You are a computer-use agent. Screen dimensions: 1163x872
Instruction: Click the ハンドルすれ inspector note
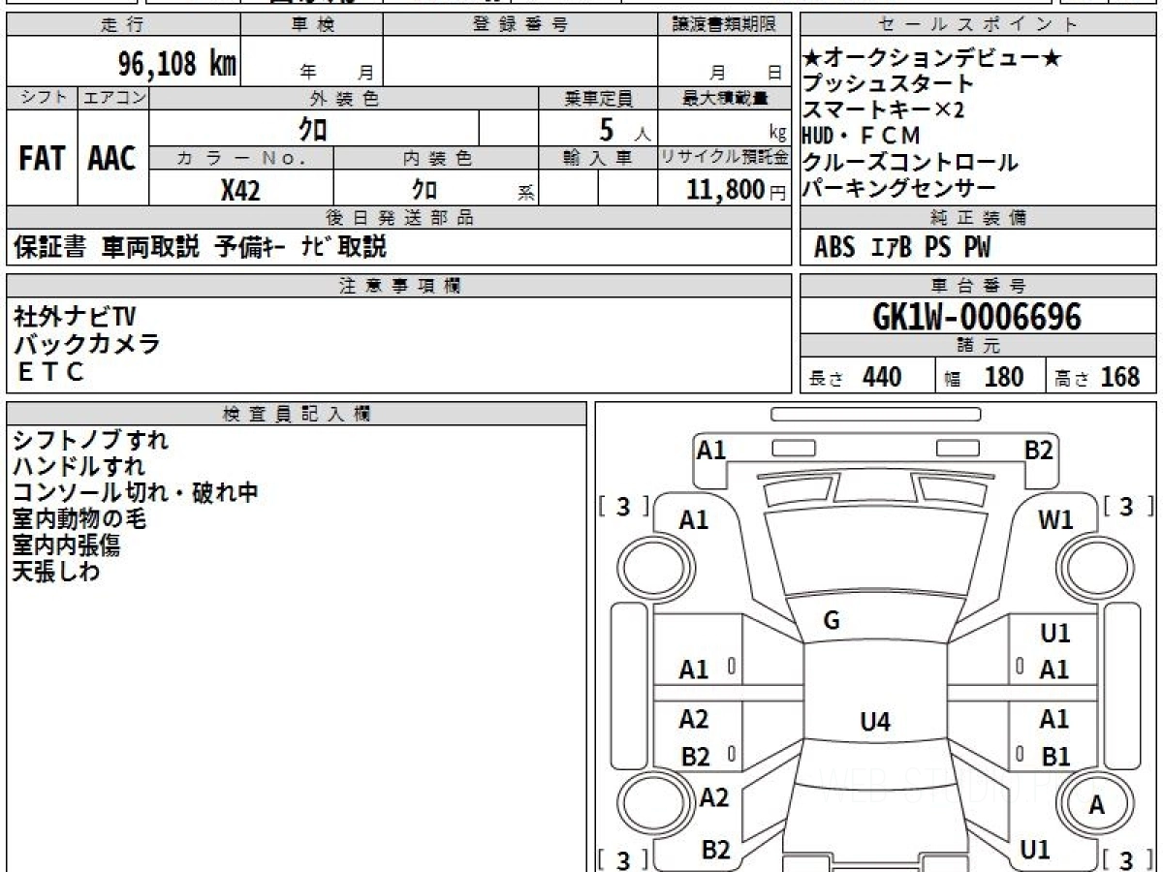79,466
